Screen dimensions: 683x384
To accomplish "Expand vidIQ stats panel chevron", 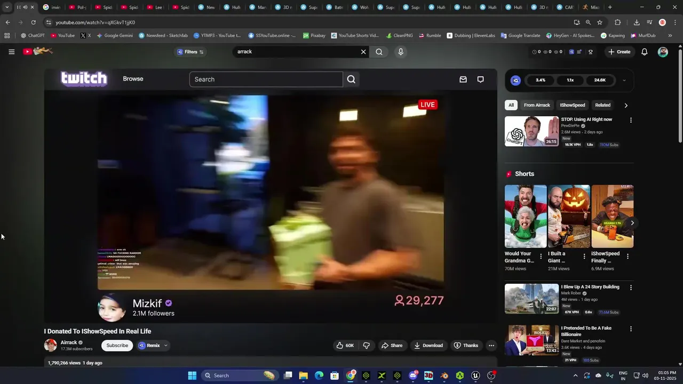I will 624,81.
